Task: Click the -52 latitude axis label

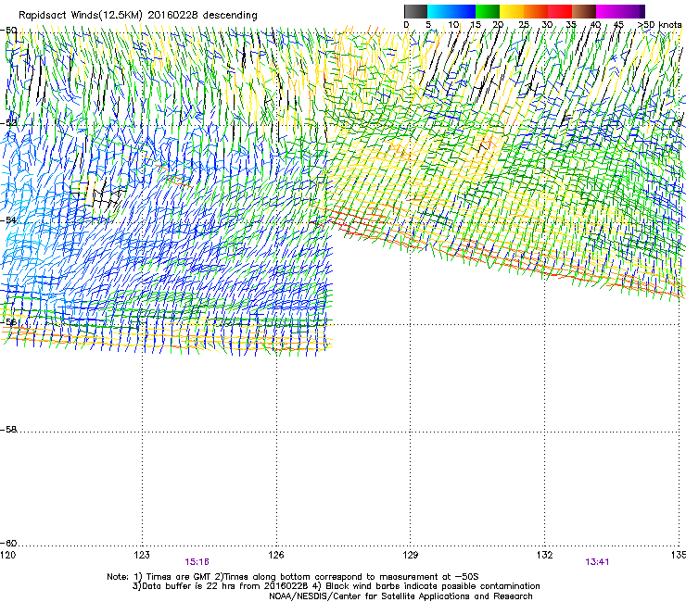Action: point(8,123)
